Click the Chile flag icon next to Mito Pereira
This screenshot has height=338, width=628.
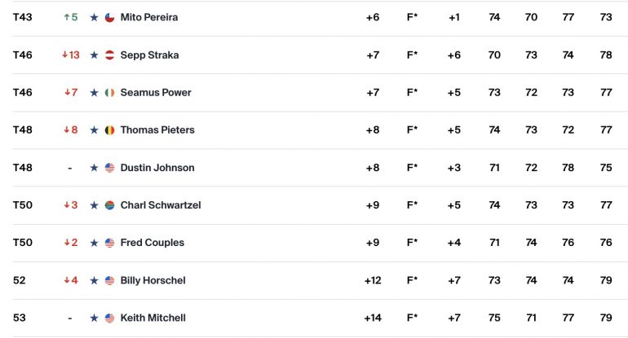110,18
